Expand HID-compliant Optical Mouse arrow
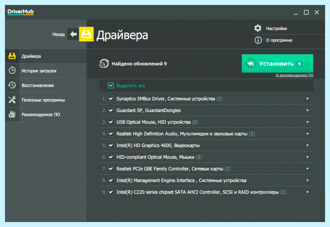 click(307, 157)
